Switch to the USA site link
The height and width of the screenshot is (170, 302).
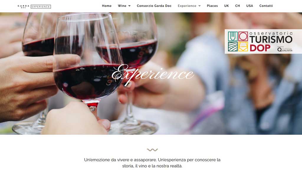(250, 6)
